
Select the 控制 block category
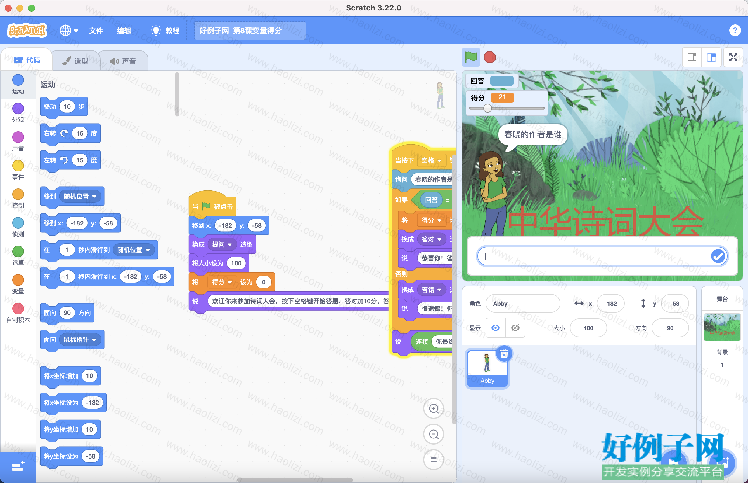coord(18,198)
